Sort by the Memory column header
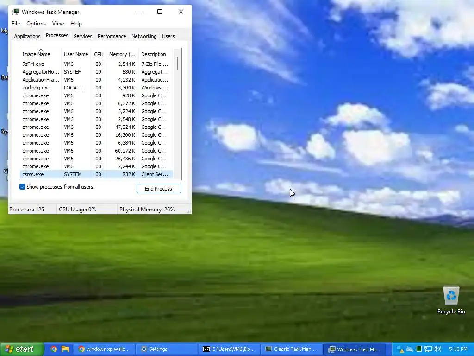The height and width of the screenshot is (356, 474). 122,54
